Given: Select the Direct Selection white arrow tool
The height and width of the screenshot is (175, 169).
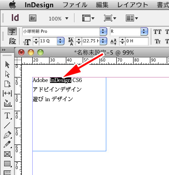Looking at the screenshot, I should 7,74.
